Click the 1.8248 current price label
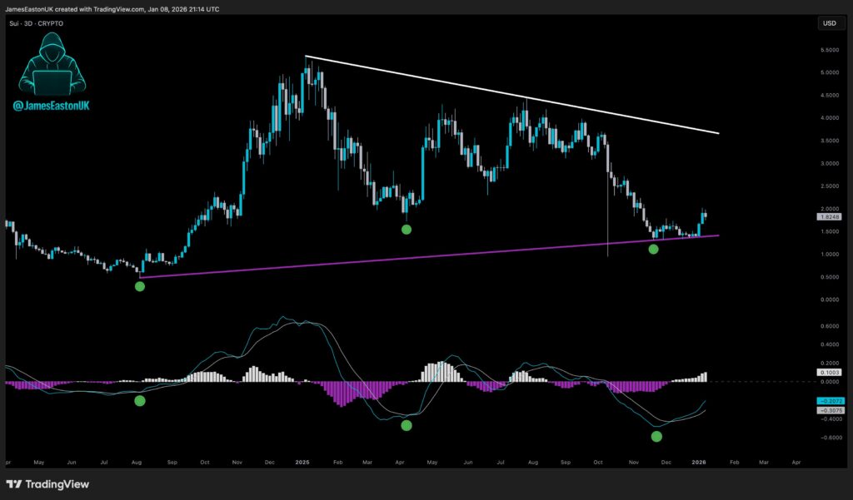Viewport: 853px width, 500px height. tap(830, 215)
